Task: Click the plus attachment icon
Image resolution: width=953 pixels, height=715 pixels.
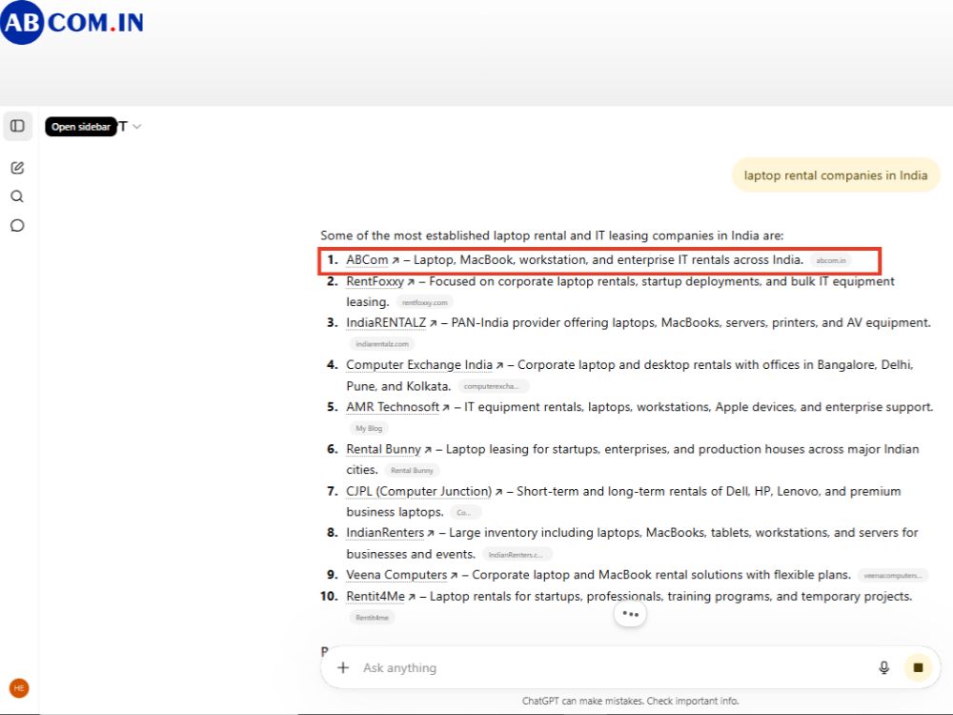Action: (343, 667)
